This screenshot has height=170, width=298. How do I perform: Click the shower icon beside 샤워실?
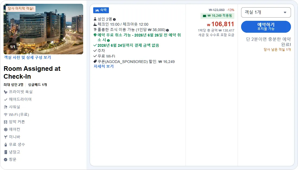click(6, 107)
